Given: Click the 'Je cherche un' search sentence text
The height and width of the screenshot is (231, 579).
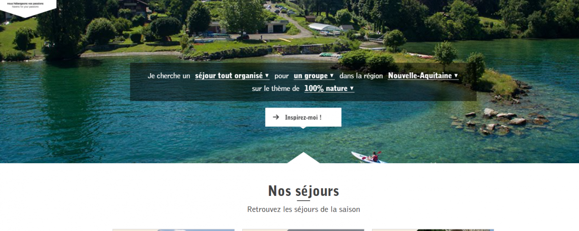Looking at the screenshot, I should pos(169,76).
